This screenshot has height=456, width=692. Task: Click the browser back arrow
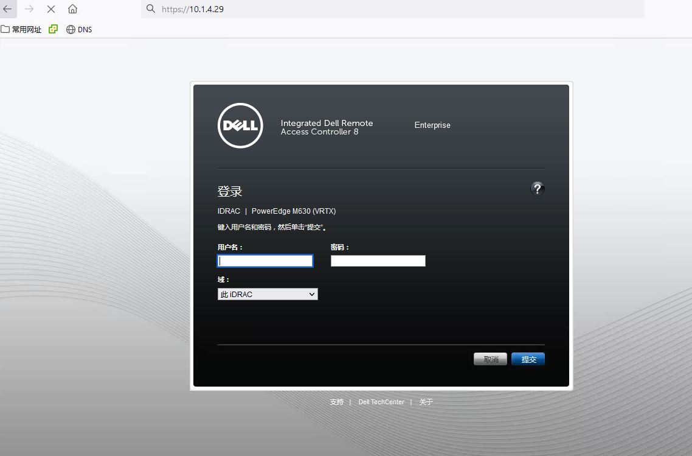[7, 9]
